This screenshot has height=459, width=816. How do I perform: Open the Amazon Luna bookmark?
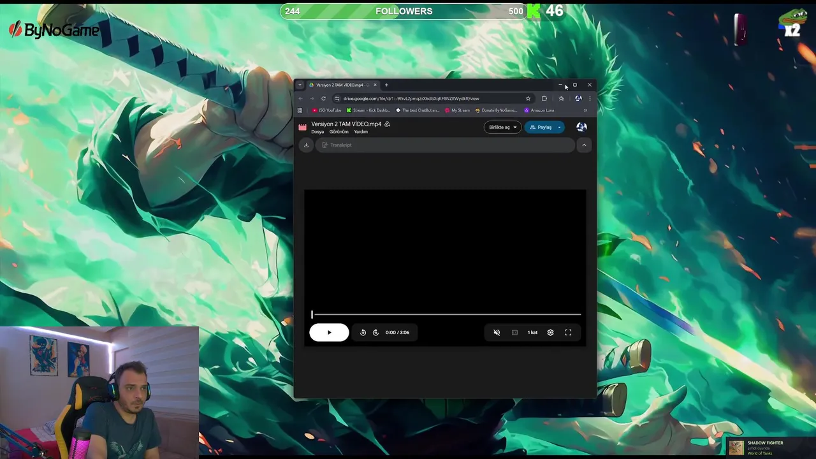pos(539,110)
